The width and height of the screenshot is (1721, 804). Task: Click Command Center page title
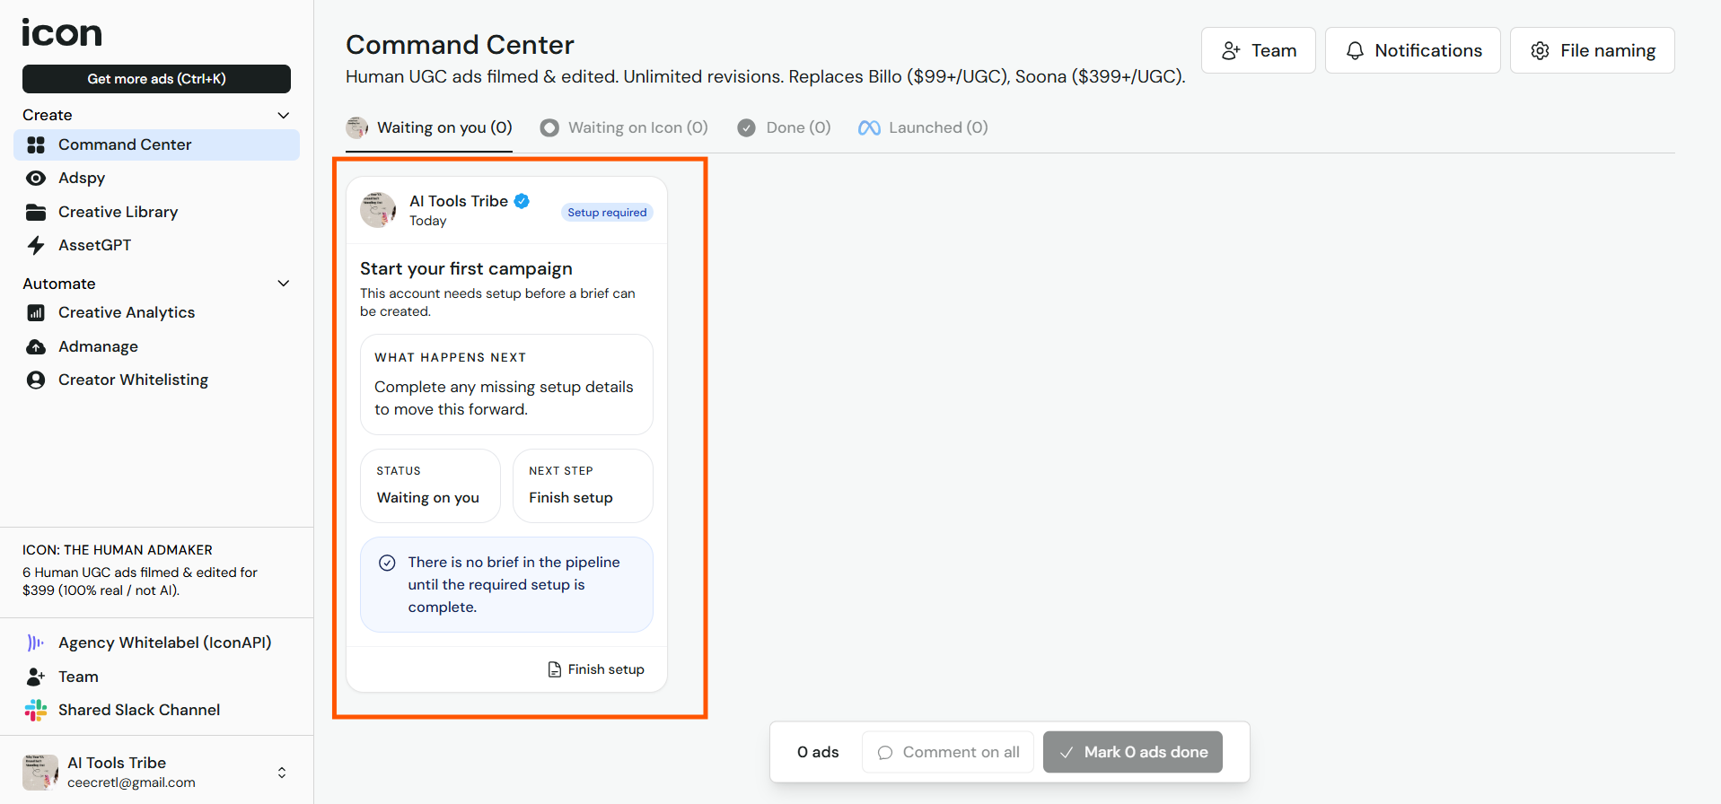click(x=460, y=45)
